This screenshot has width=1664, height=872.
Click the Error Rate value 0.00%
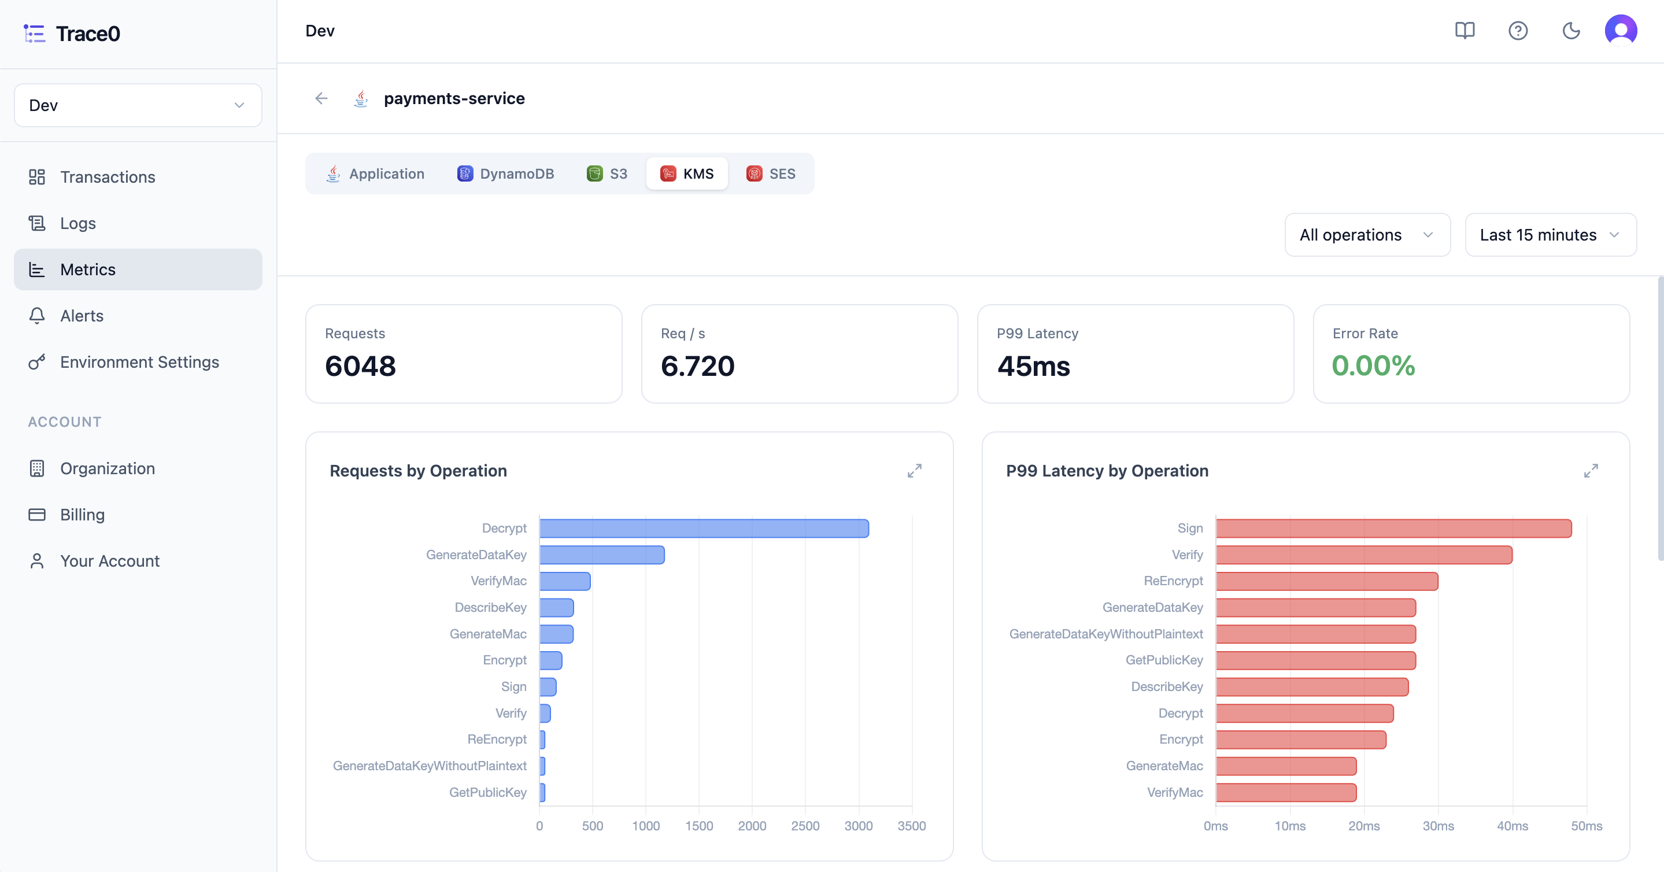pyautogui.click(x=1373, y=366)
